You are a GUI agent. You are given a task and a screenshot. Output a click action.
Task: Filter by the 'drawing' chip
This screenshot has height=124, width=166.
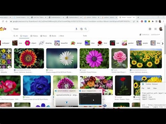point(45,43)
